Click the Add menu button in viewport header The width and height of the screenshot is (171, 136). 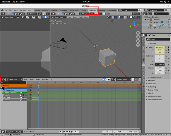click(80, 17)
